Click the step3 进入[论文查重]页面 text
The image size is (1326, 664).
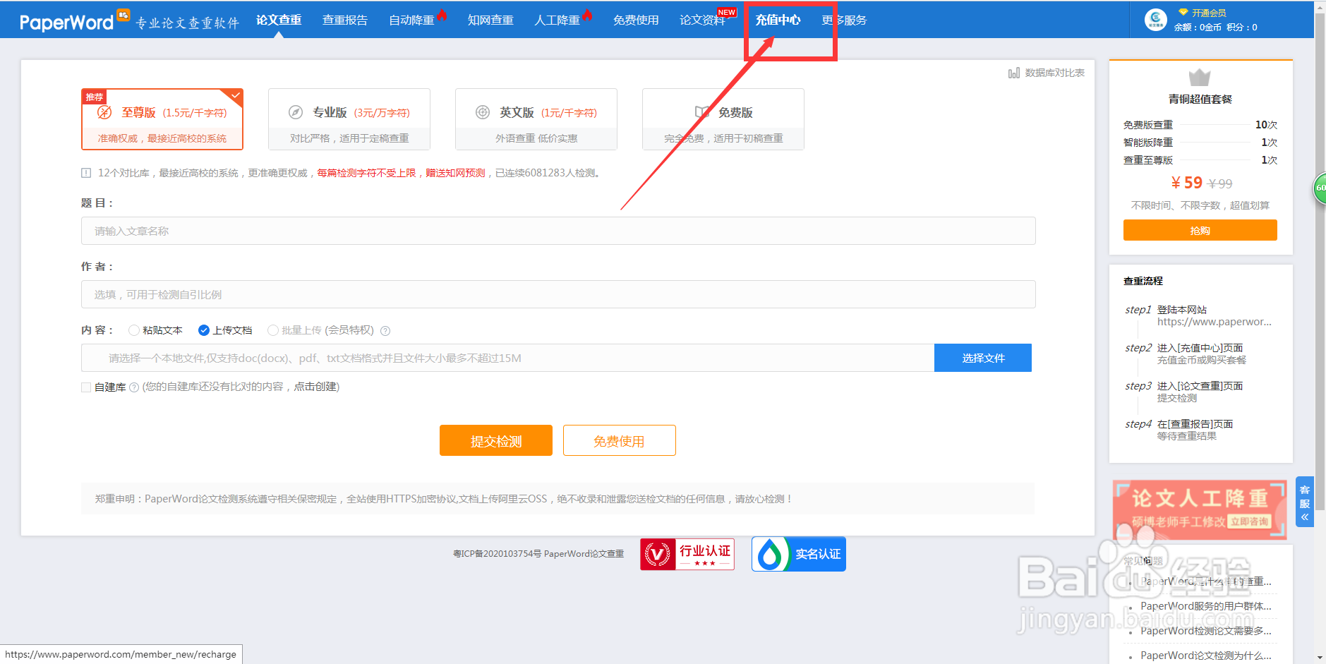(x=1200, y=386)
